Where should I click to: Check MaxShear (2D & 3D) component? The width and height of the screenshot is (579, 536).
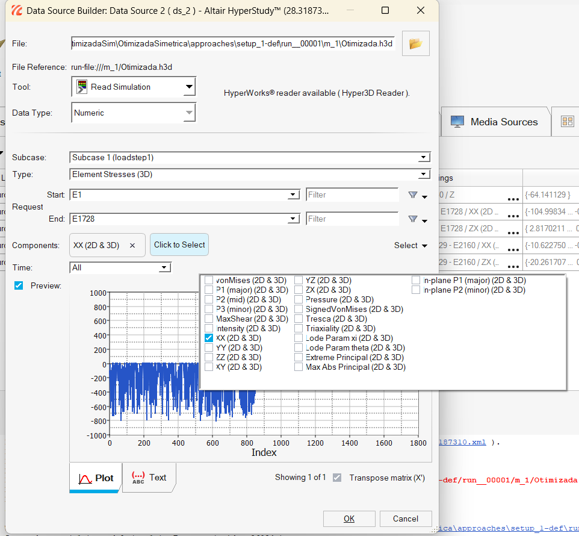[x=209, y=319]
